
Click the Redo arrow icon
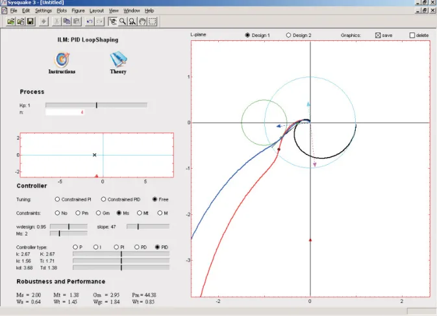click(x=99, y=21)
